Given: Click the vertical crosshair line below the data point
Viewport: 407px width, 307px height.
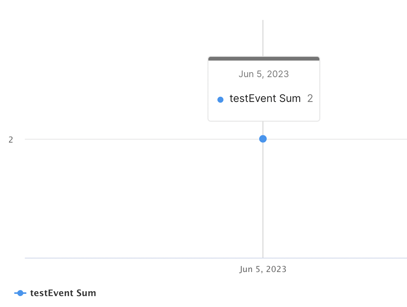Looking at the screenshot, I should tap(263, 199).
